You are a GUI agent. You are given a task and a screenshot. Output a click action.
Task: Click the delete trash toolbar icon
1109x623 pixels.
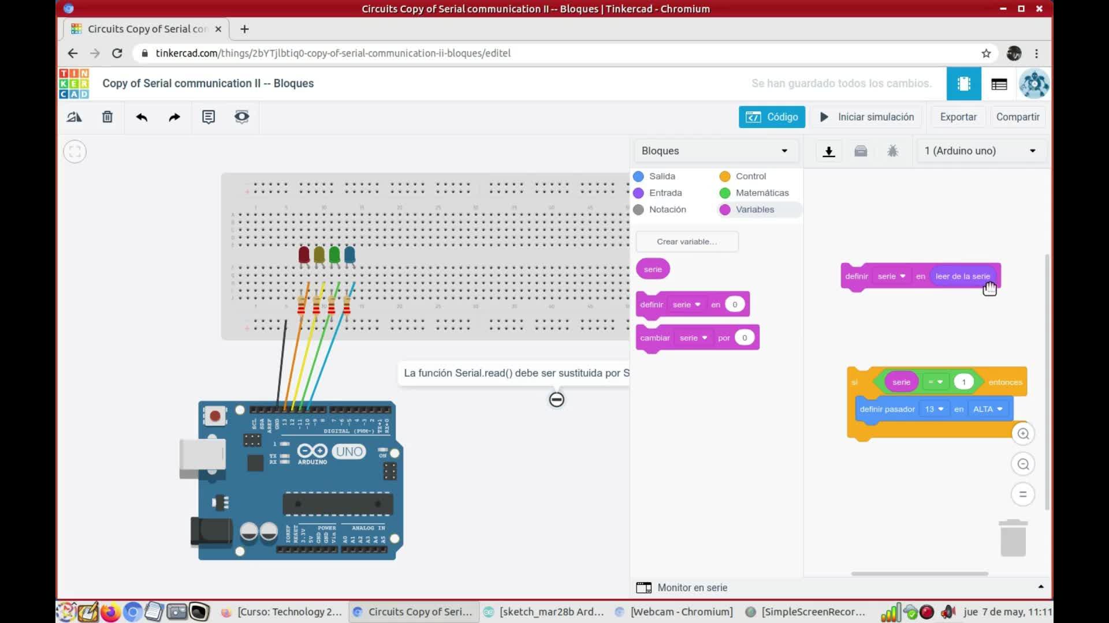point(107,117)
